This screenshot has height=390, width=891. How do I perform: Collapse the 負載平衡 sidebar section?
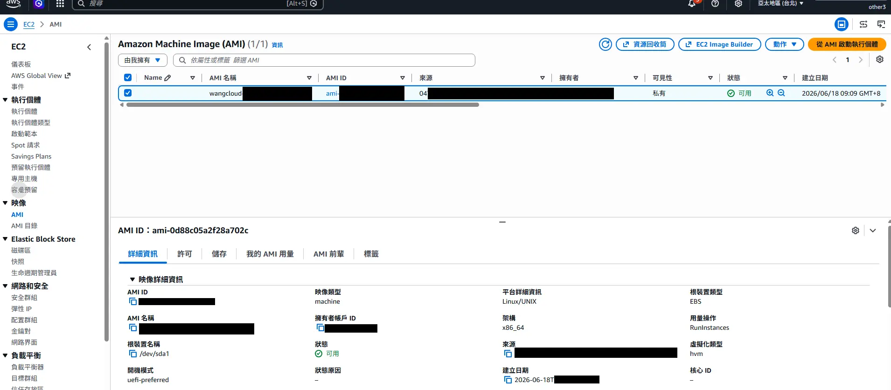(x=5, y=355)
